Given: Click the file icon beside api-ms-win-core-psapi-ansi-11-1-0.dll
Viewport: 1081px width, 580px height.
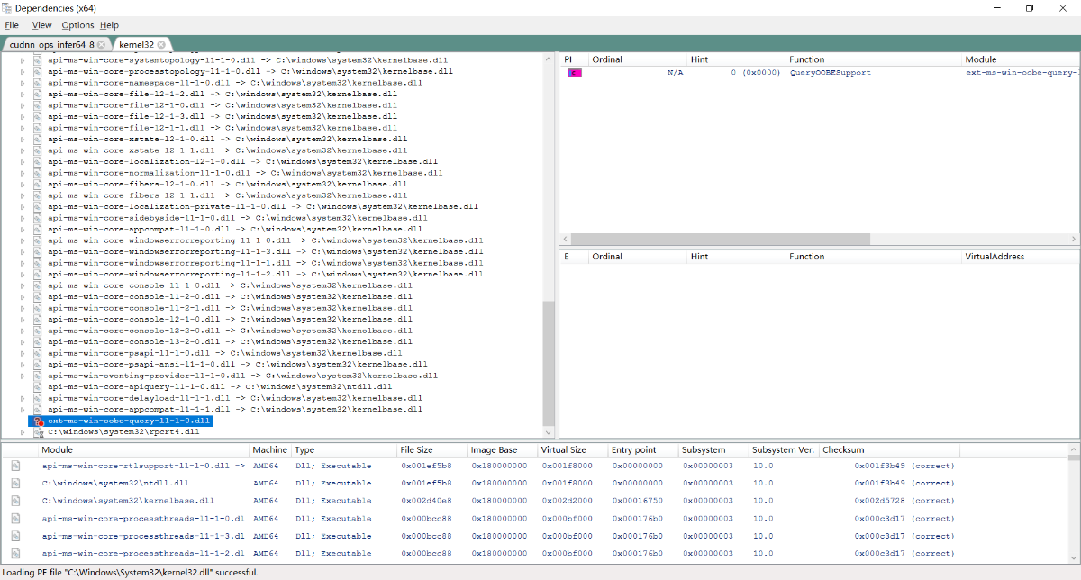Looking at the screenshot, I should (x=38, y=365).
